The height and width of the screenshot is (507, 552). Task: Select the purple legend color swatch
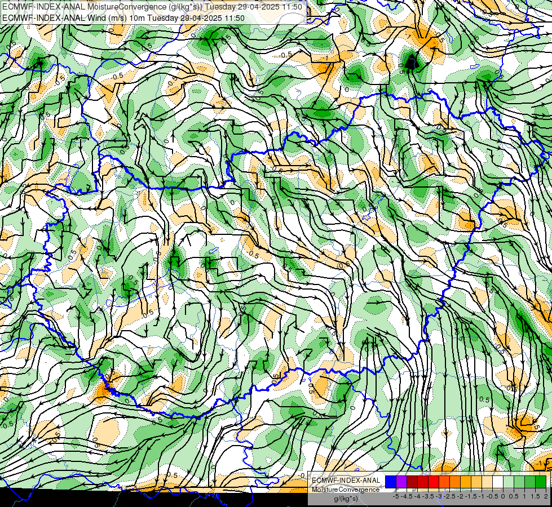[x=401, y=482]
